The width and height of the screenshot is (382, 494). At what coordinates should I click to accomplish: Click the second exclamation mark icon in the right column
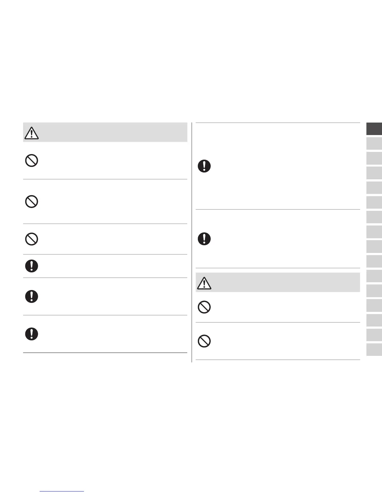click(x=204, y=239)
